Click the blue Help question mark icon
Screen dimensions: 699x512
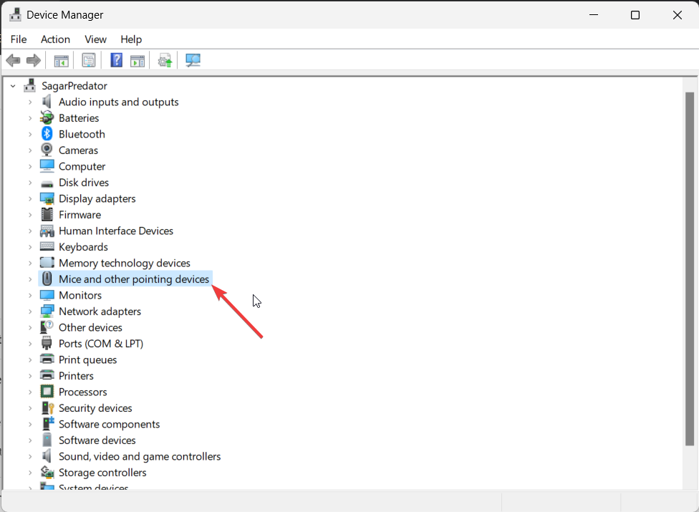pyautogui.click(x=116, y=60)
